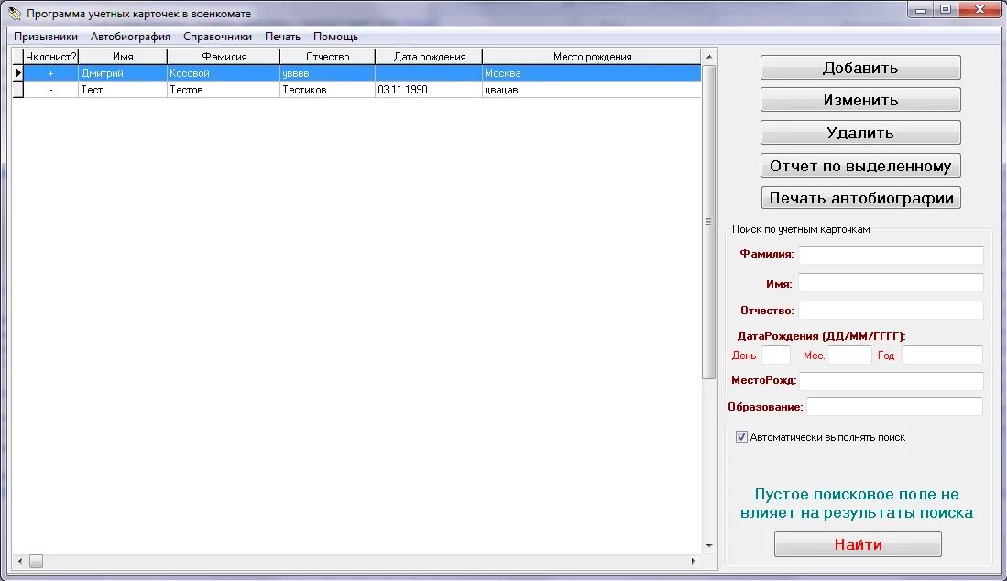This screenshot has width=1007, height=581.
Task: Click the vertical scrollbar down arrow
Action: click(709, 545)
